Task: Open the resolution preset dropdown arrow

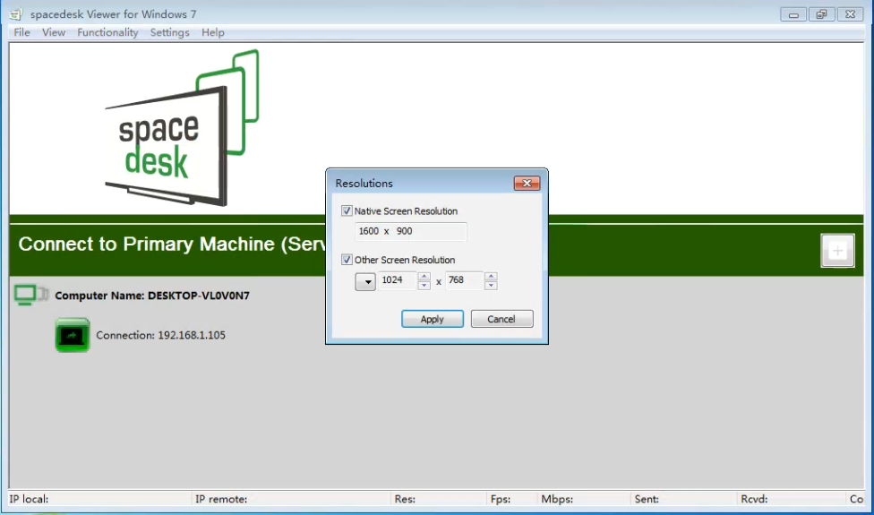Action: (x=365, y=281)
